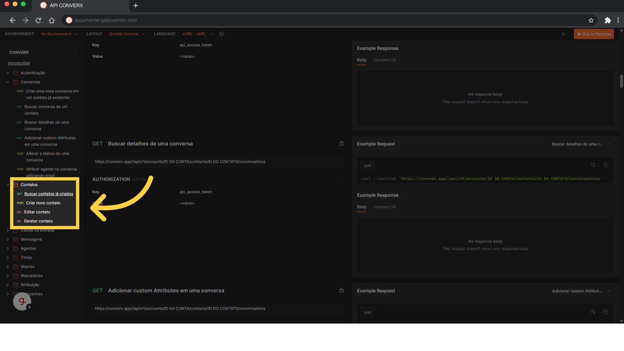Select Adicionar custom Attributes em uma conversa sidebar item
The width and height of the screenshot is (624, 351).
click(50, 141)
